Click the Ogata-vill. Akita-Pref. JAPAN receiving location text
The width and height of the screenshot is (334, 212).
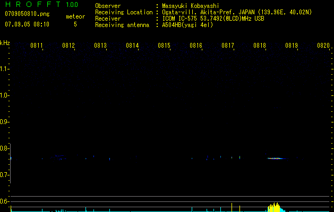(237, 12)
